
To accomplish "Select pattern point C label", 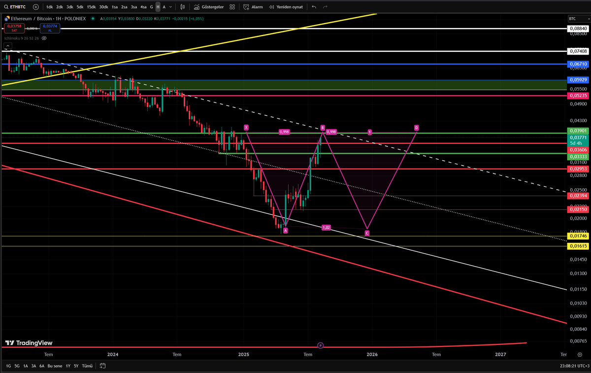I will (x=367, y=233).
